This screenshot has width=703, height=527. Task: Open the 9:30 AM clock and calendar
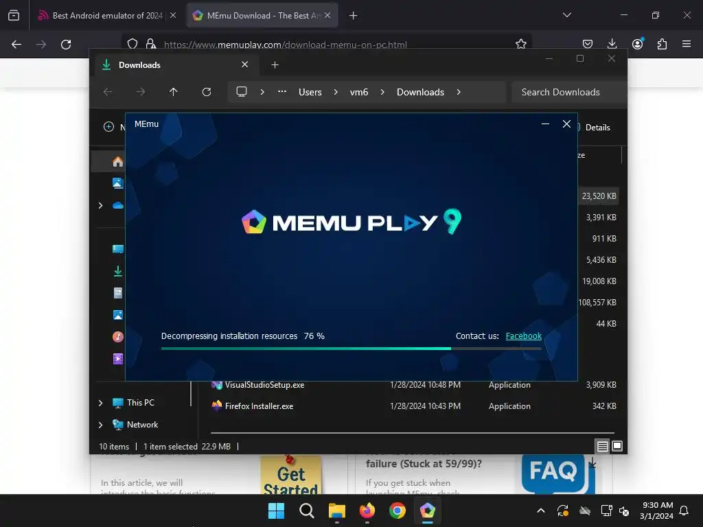coord(656,511)
